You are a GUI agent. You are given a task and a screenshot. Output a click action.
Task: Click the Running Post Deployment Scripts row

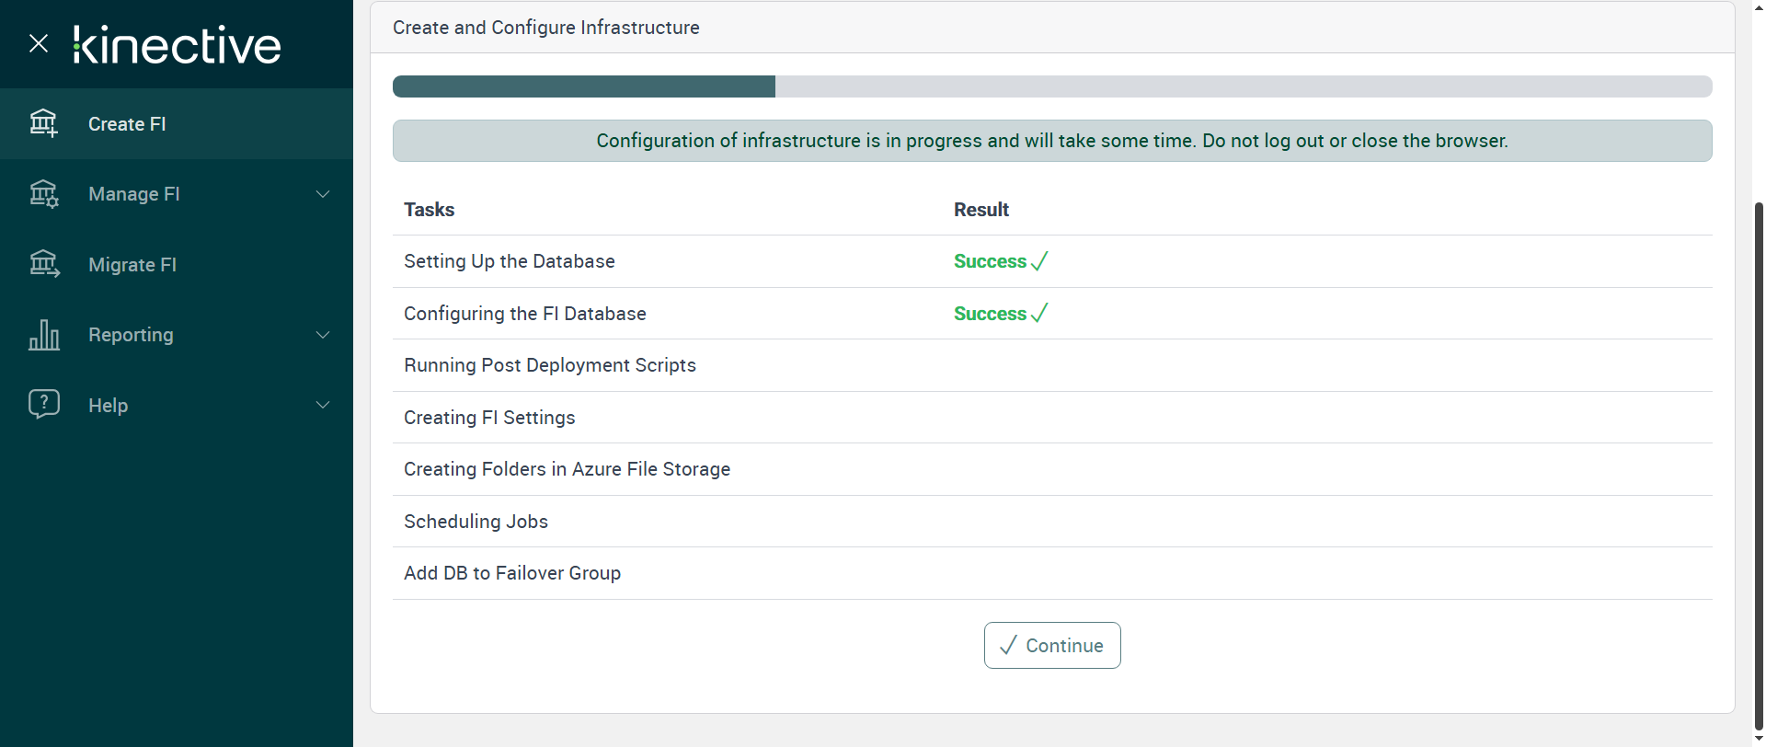(x=550, y=365)
